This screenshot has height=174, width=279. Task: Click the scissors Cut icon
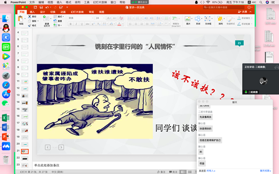pyautogui.click(x=30, y=17)
